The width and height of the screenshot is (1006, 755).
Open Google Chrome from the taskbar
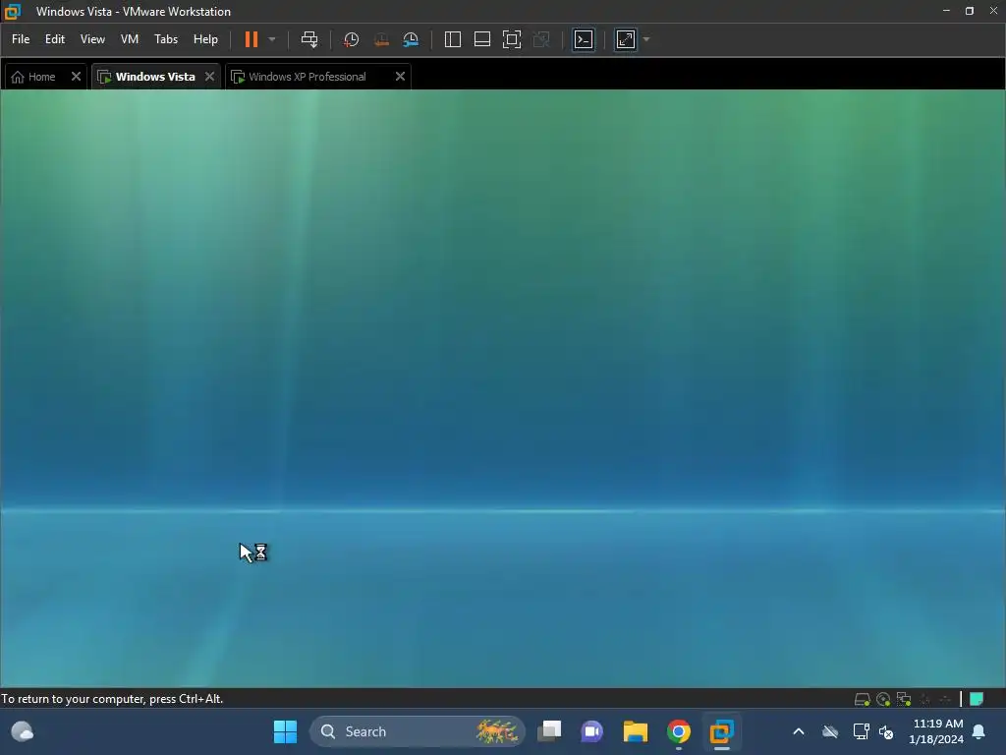pos(678,731)
